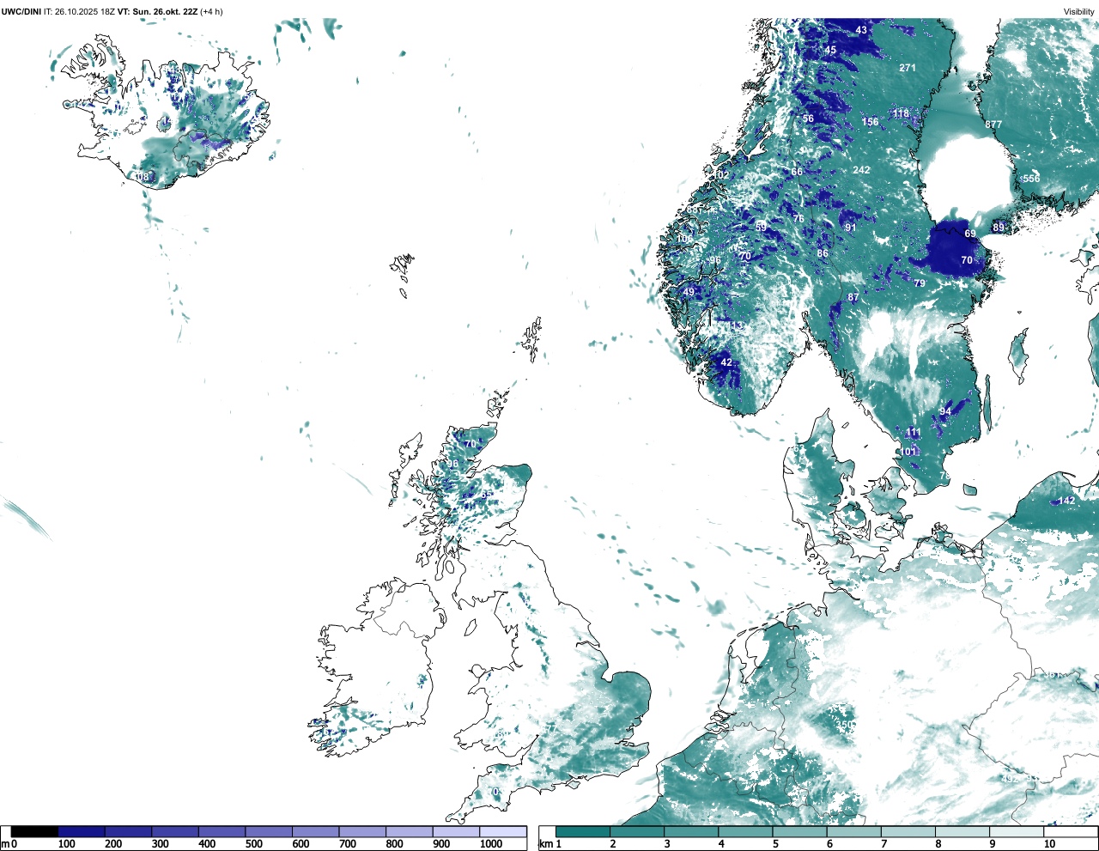Viewport: 1099px width, 851px height.
Task: Click the '43' value at the top of Scandinavia
Action: (861, 30)
